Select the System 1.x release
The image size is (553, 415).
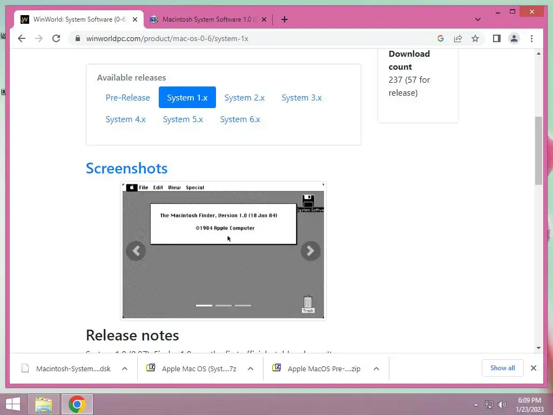click(187, 97)
